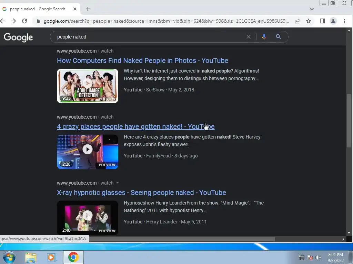Open Chrome three-dot menu
Viewport: 353px width, 264px height.
pos(344,21)
